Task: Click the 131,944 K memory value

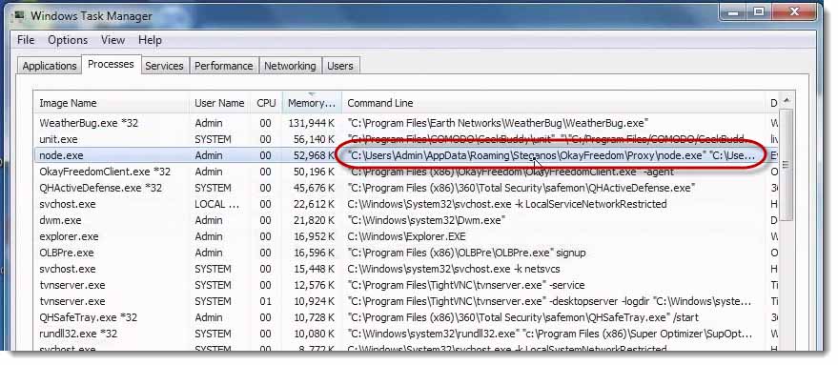Action: (x=311, y=123)
